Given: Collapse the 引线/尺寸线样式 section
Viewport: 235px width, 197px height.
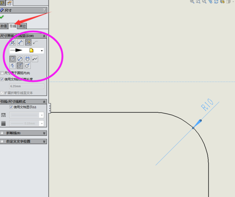Looking at the screenshot, I should pyautogui.click(x=44, y=102).
